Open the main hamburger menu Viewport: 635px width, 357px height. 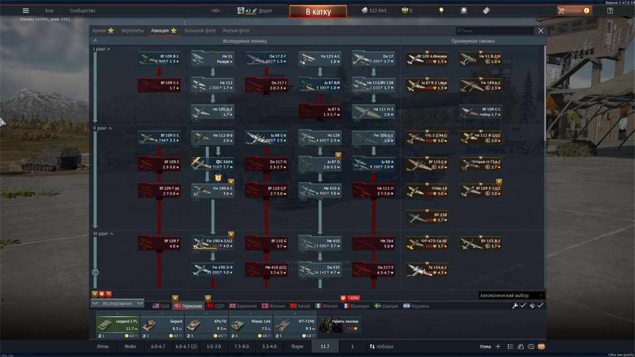pyautogui.click(x=25, y=11)
